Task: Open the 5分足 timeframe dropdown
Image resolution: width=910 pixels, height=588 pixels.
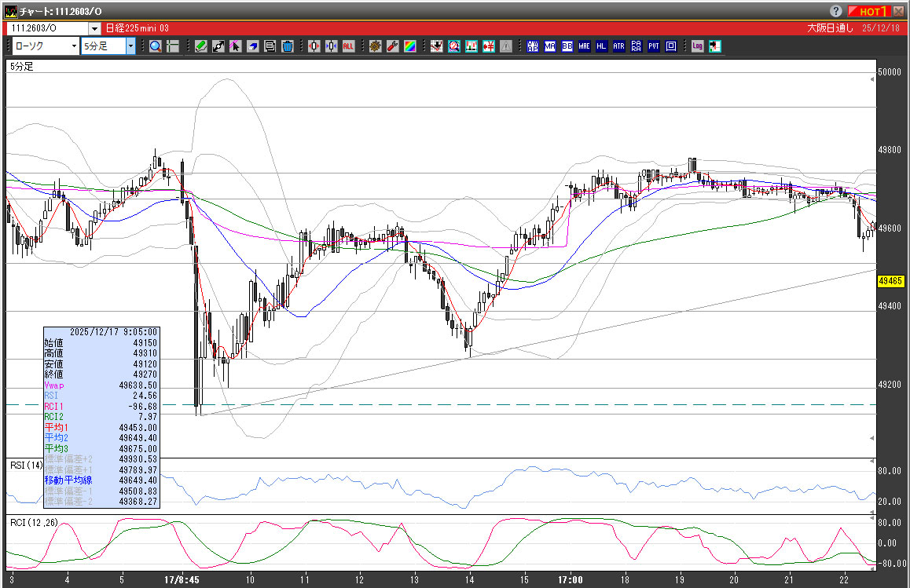Action: pyautogui.click(x=130, y=46)
